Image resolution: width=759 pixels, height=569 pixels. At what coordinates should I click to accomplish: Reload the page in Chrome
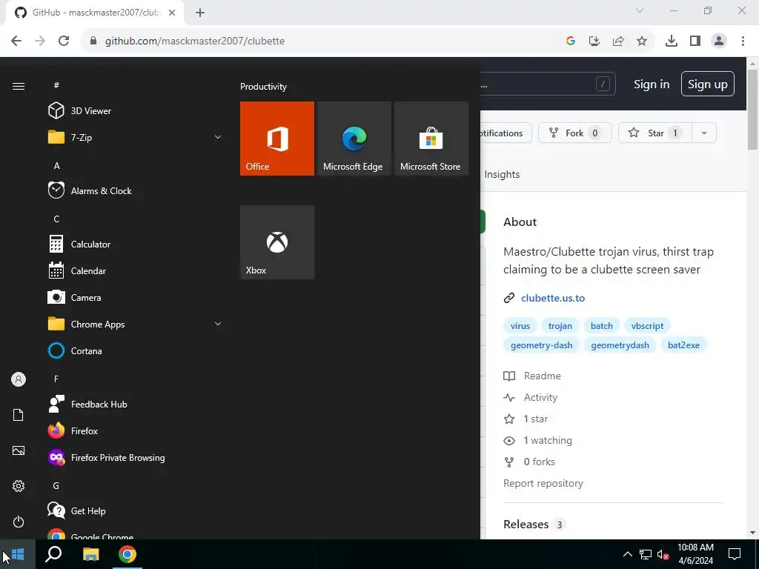pyautogui.click(x=64, y=41)
